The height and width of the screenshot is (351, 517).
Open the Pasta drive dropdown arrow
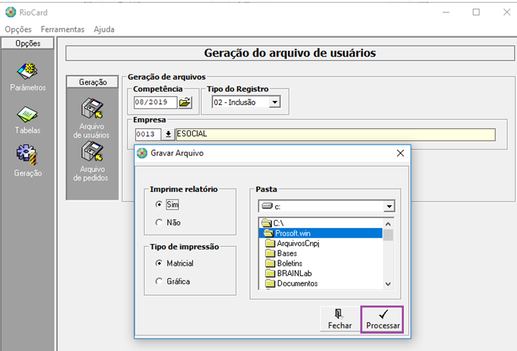tap(389, 206)
